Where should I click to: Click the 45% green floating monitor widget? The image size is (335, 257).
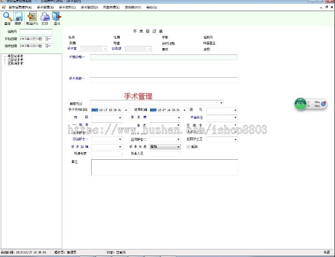(300, 104)
